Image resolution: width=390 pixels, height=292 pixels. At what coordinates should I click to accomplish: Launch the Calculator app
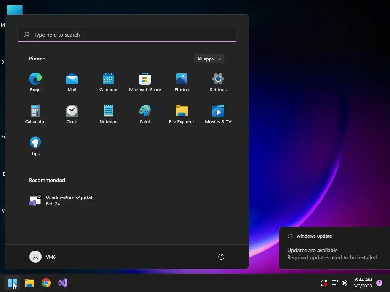coord(35,114)
